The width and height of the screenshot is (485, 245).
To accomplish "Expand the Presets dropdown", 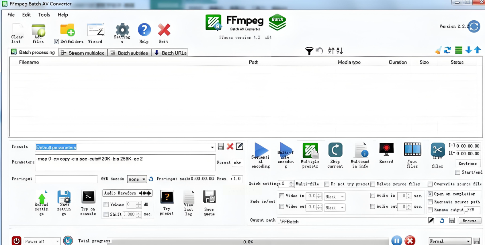I will [212, 147].
